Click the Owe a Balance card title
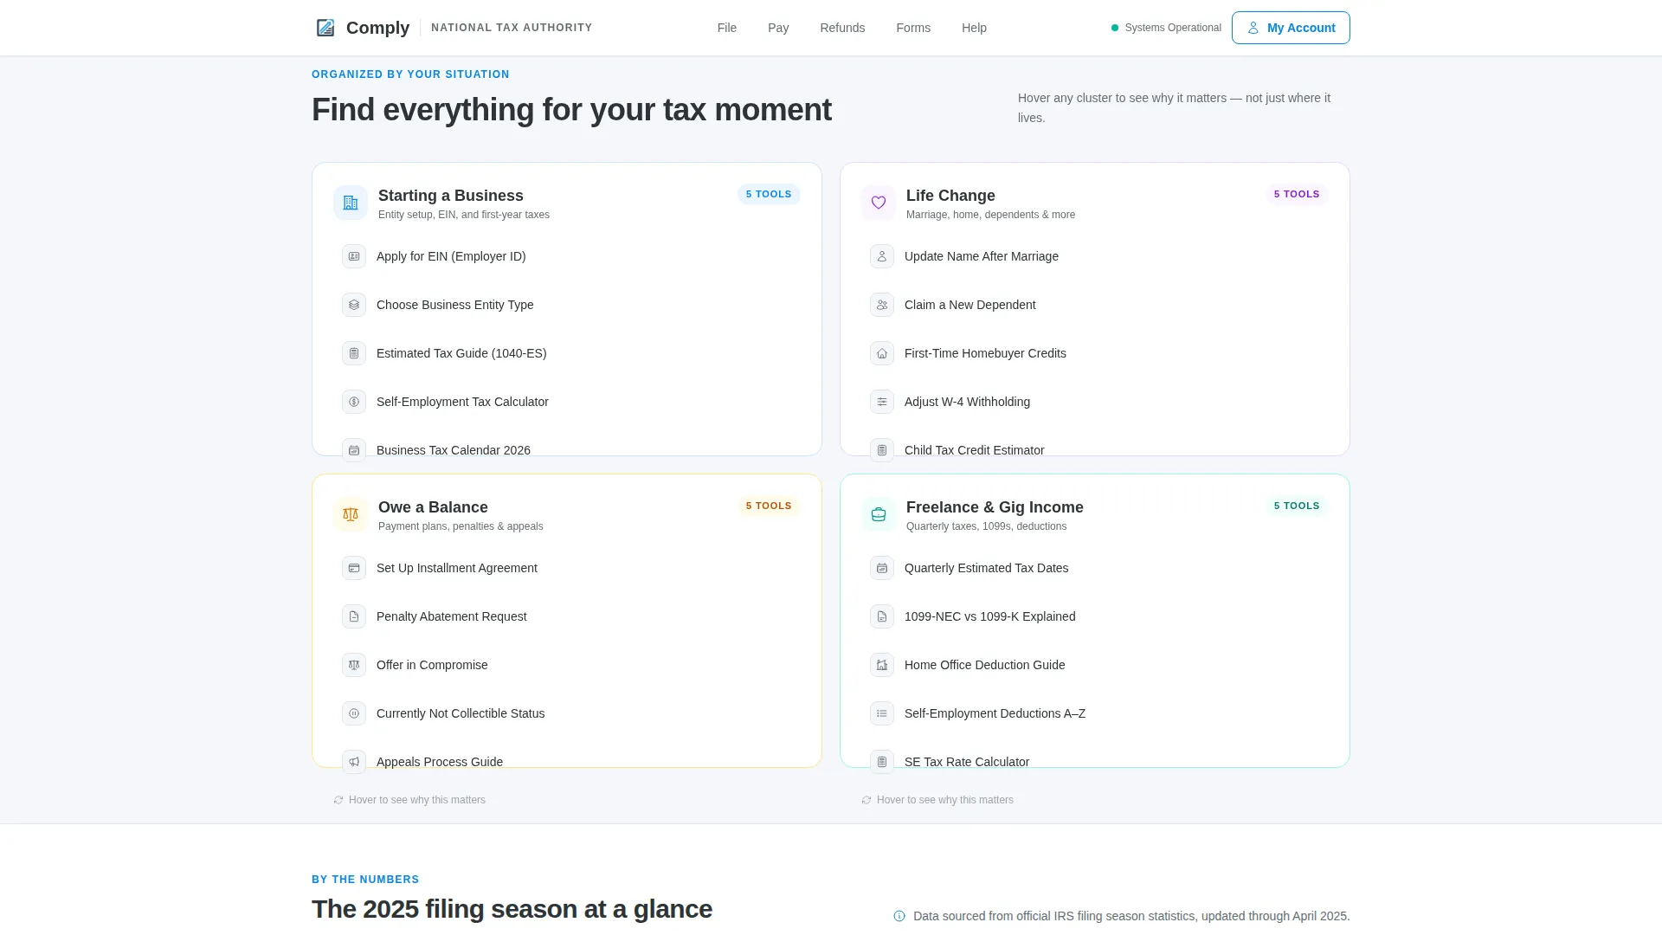This screenshot has height=935, width=1662. click(x=433, y=507)
